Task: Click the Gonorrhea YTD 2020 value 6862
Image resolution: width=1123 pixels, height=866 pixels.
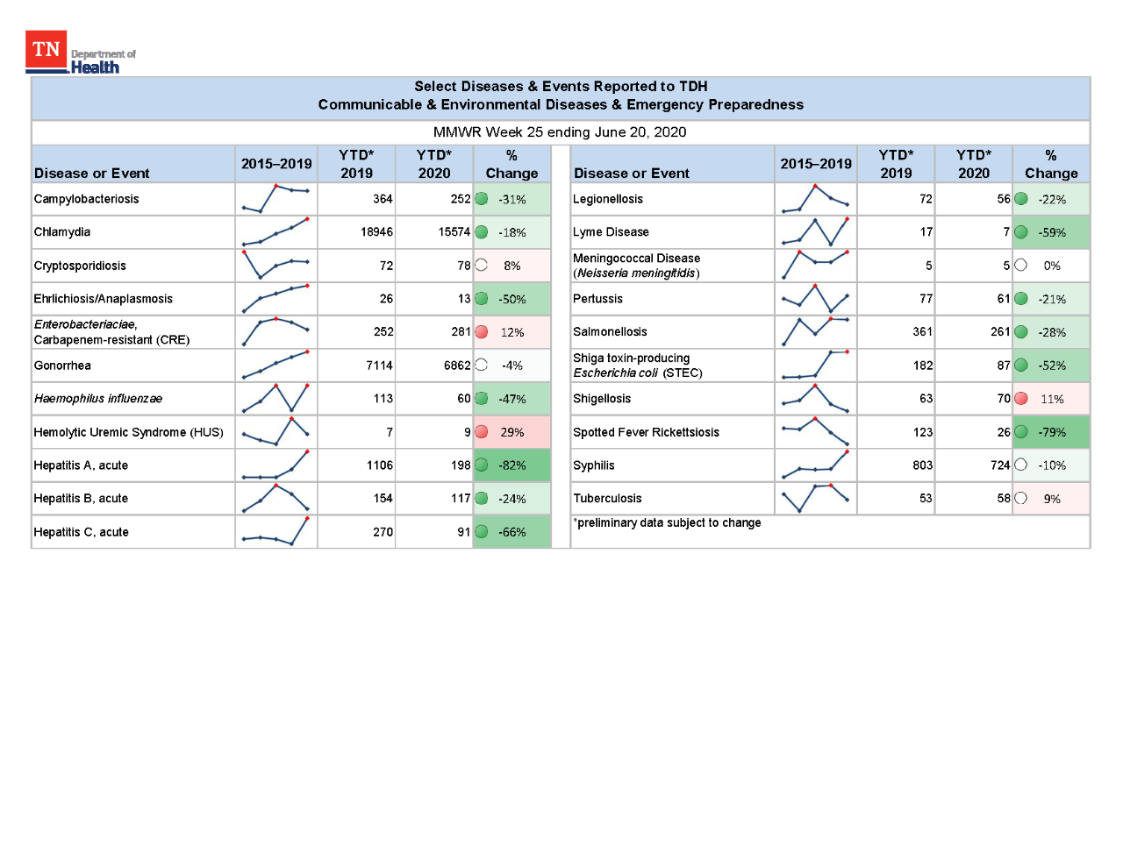Action: (x=457, y=366)
